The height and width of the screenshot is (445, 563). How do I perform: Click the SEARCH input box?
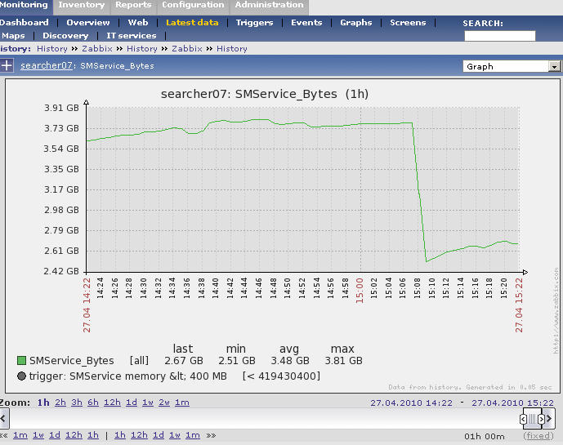click(499, 36)
